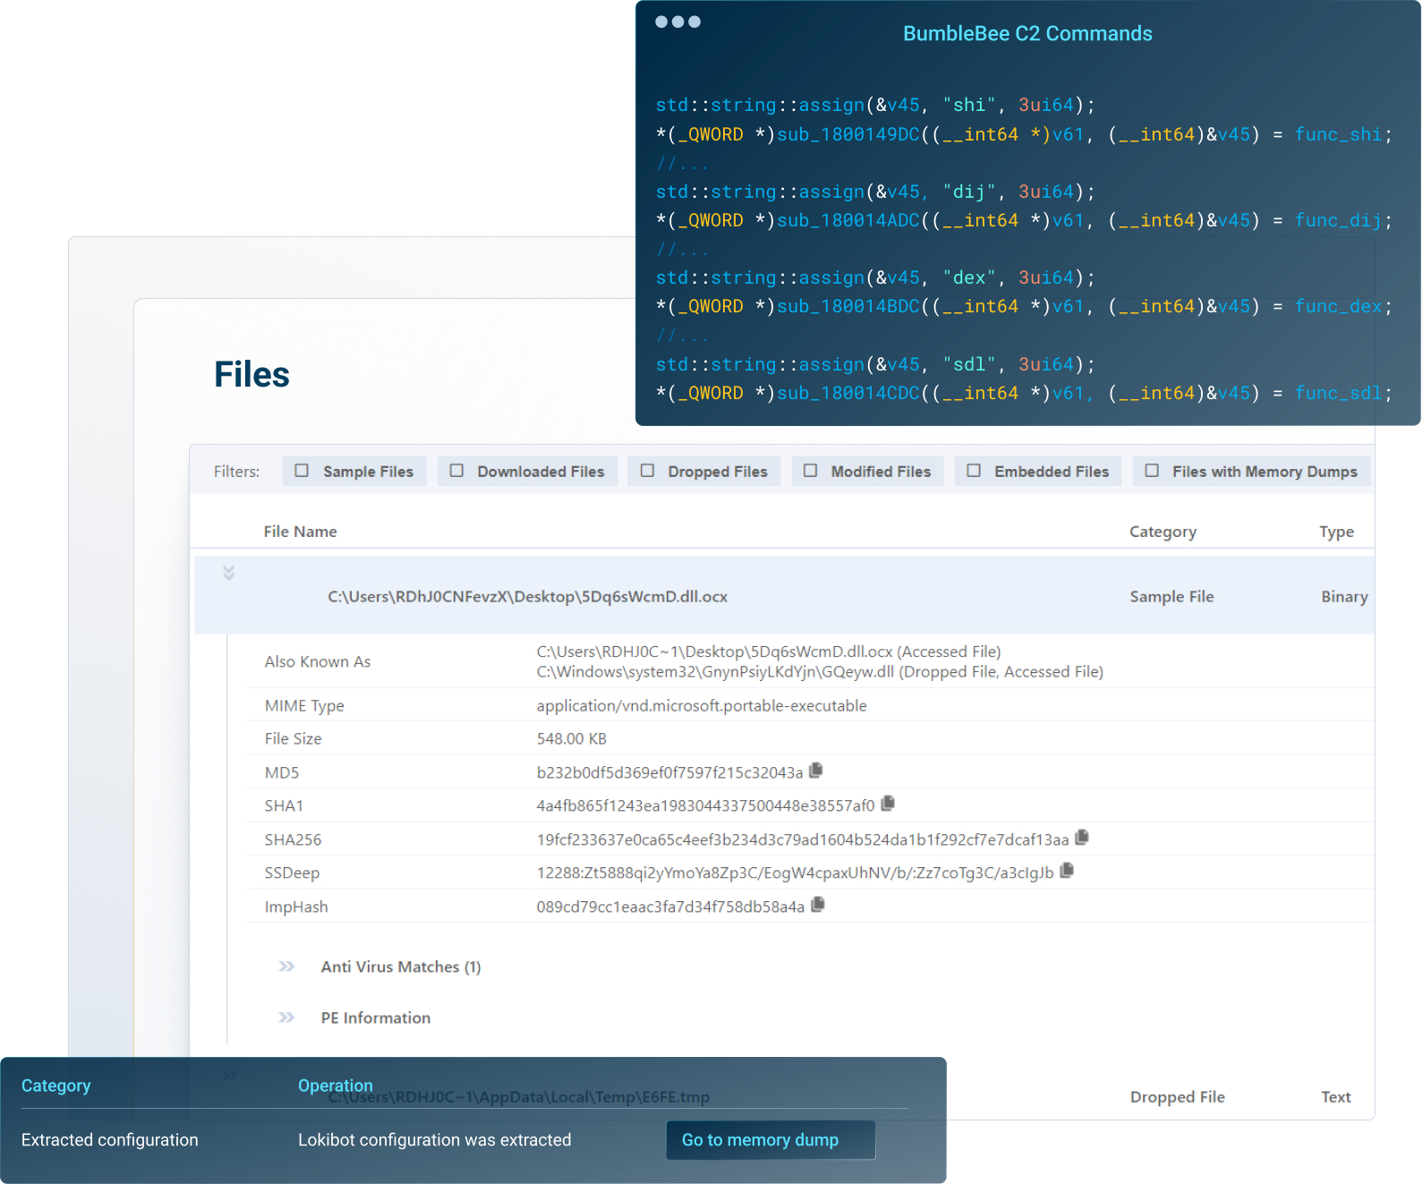Click the Operation column header in overlay
Image resolution: width=1422 pixels, height=1184 pixels.
pyautogui.click(x=335, y=1086)
